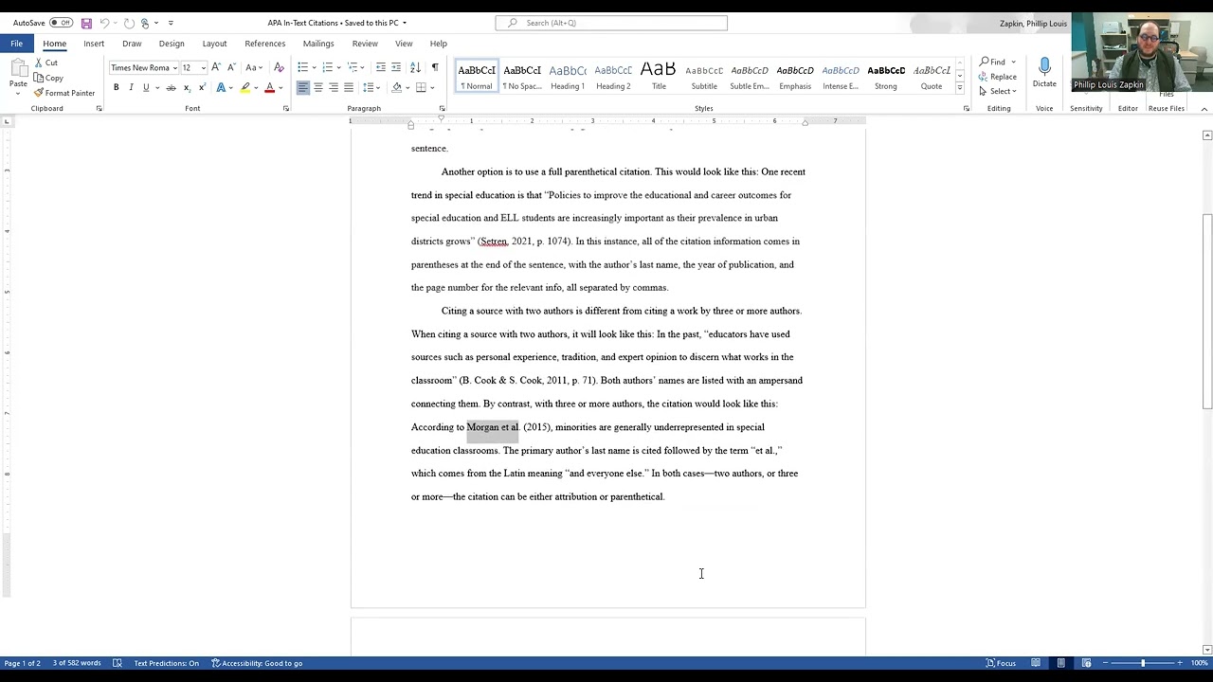Collapse the ribbon with the chevron
Image resolution: width=1213 pixels, height=682 pixels.
click(1204, 109)
